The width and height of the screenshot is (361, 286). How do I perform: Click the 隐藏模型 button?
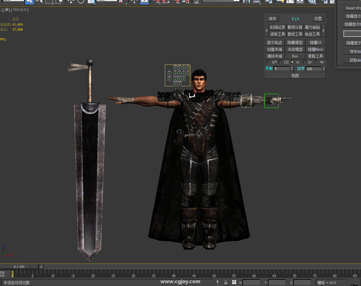[295, 42]
